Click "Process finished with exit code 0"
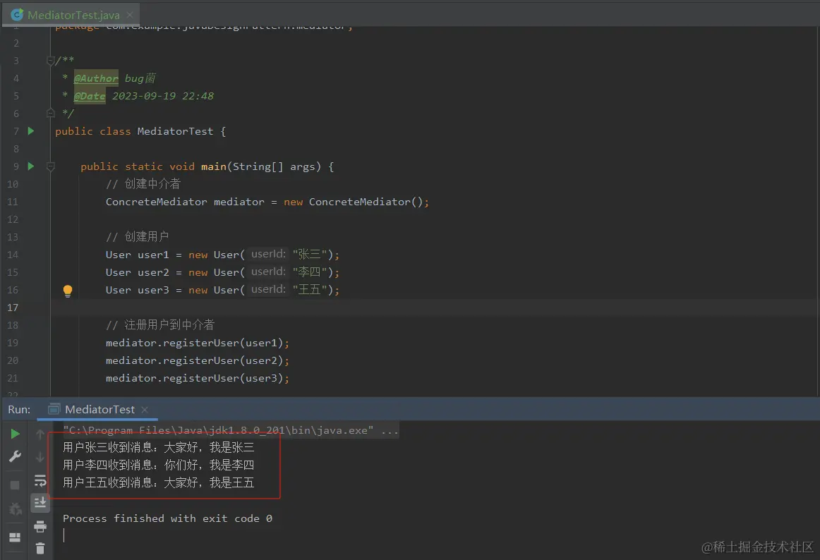The image size is (820, 560). (167, 518)
